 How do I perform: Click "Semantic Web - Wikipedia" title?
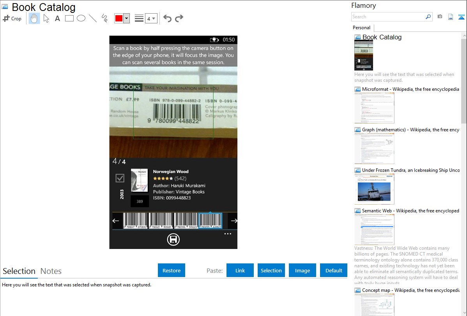410,211
